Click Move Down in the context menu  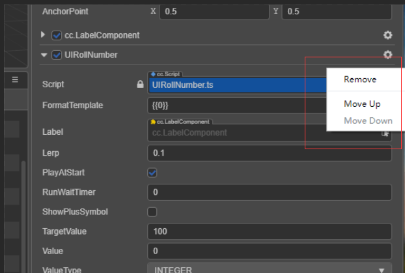[x=368, y=121]
